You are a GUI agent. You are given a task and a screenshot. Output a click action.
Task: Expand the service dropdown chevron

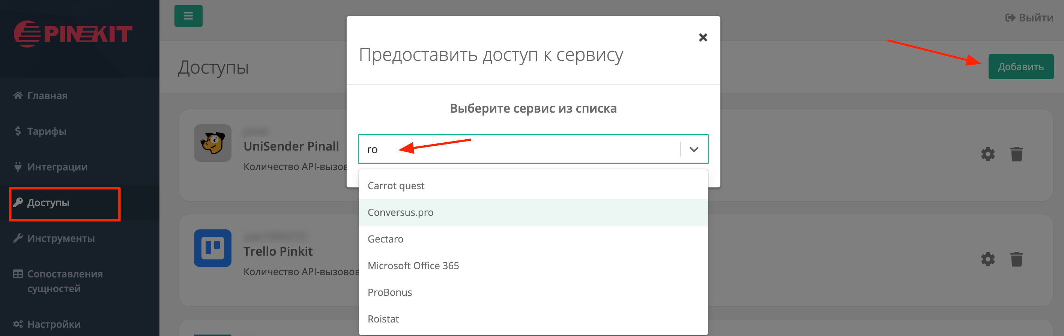[x=694, y=149]
